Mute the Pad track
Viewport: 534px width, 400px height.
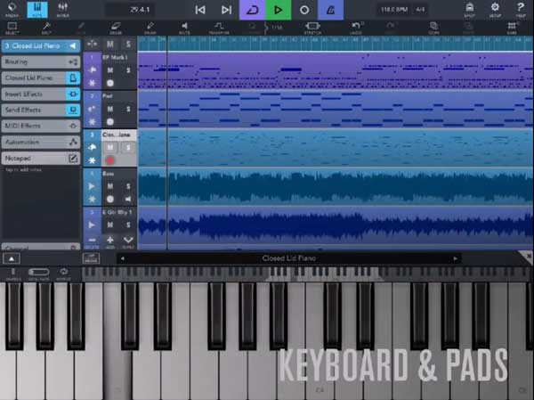tap(110, 107)
